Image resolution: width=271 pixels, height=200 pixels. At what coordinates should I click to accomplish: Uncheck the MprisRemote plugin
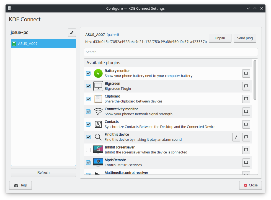(88, 162)
